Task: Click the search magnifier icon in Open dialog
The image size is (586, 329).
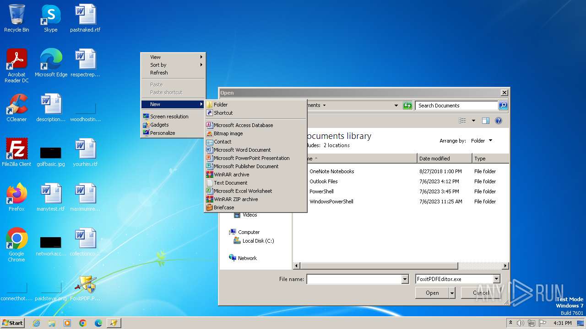Action: click(x=503, y=106)
